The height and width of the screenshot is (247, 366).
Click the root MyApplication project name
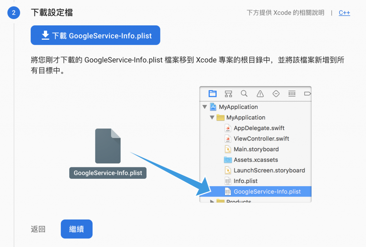click(238, 107)
